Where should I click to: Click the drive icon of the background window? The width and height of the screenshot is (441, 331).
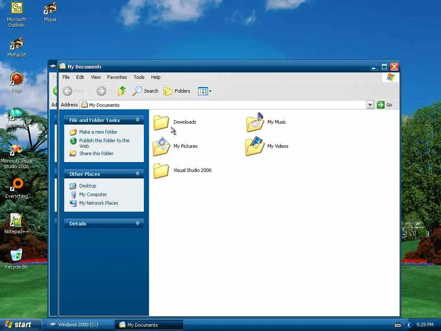(53, 66)
